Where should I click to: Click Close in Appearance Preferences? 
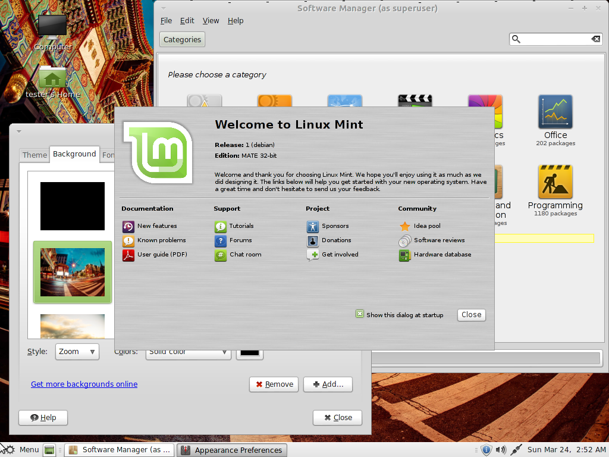[338, 418]
